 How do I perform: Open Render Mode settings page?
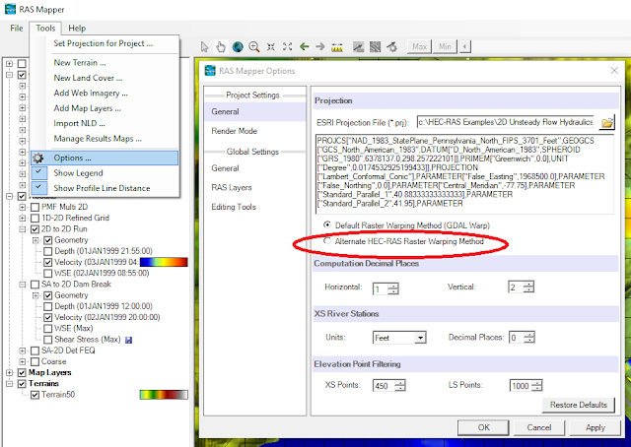click(235, 131)
